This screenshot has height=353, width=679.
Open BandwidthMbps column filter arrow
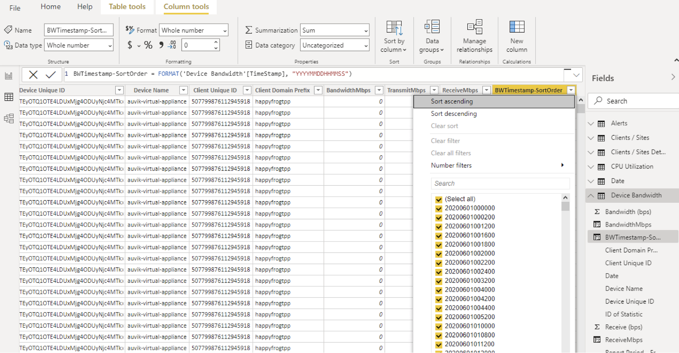pos(379,90)
